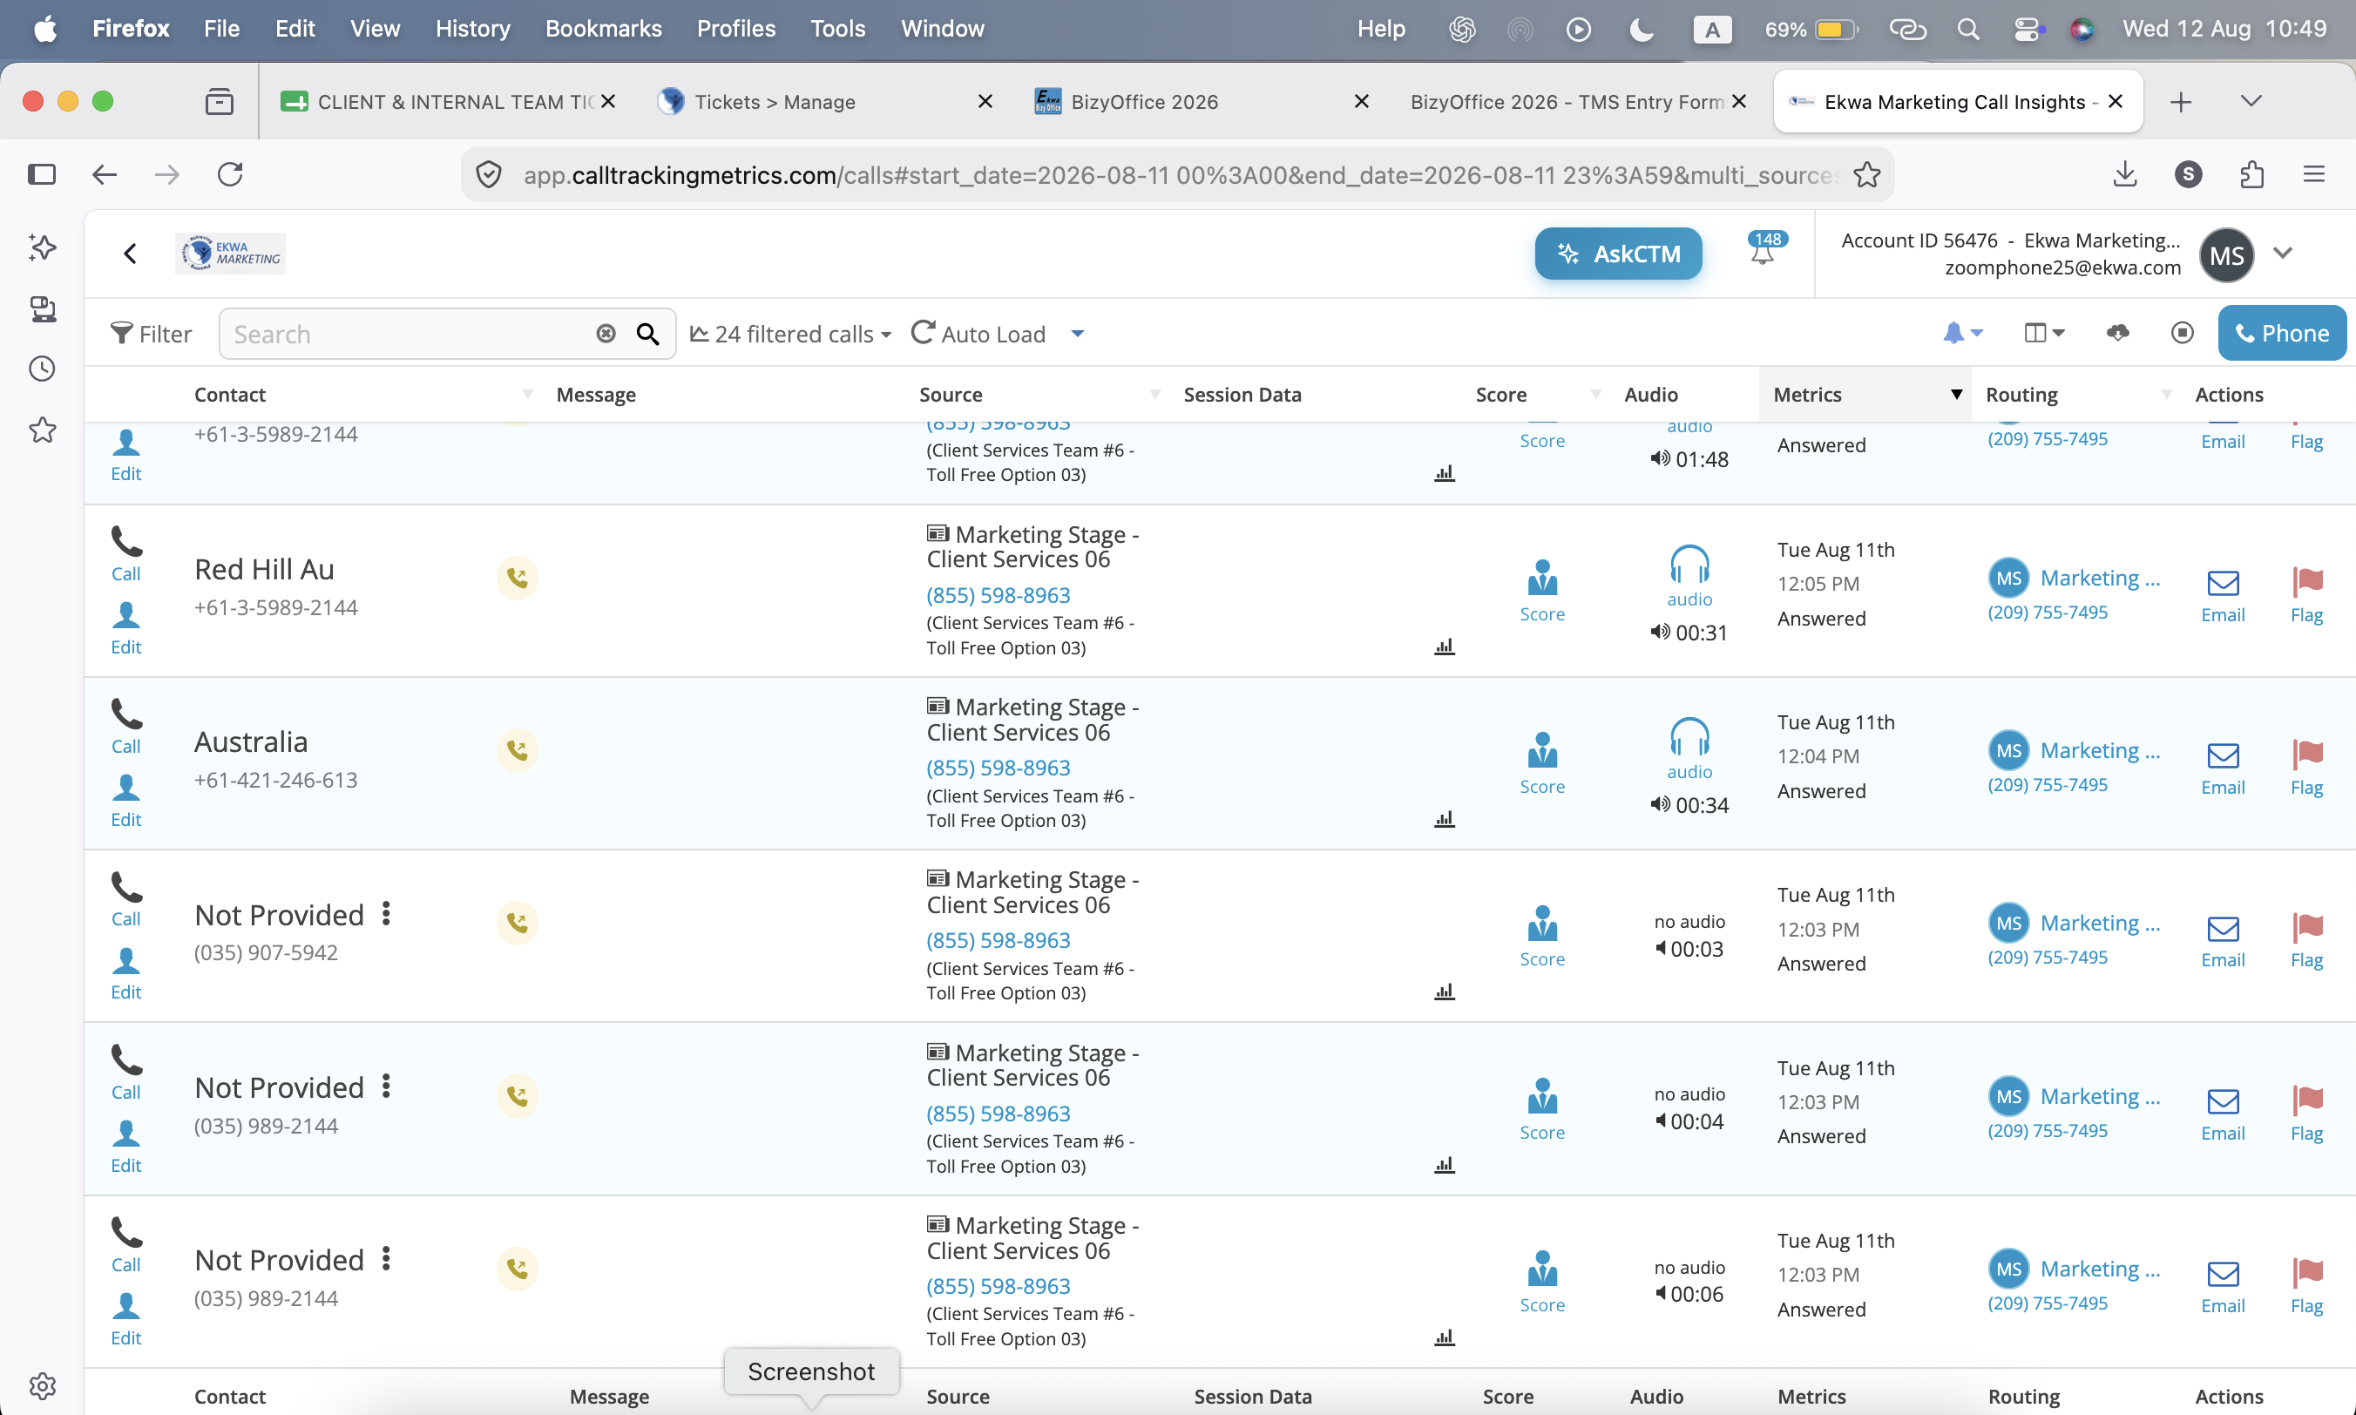Toggle the record status circle icon

tap(2182, 333)
